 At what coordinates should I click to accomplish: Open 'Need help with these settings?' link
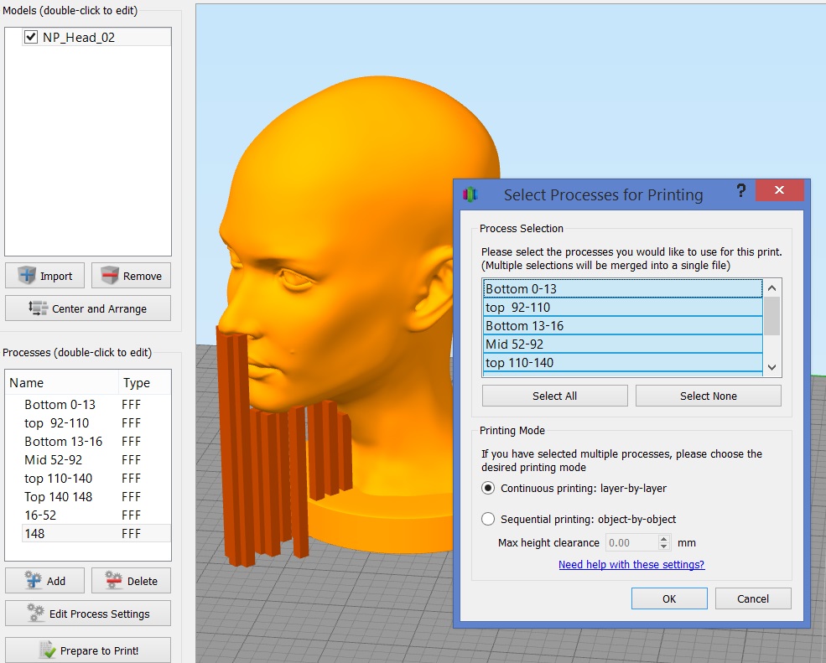(x=631, y=565)
